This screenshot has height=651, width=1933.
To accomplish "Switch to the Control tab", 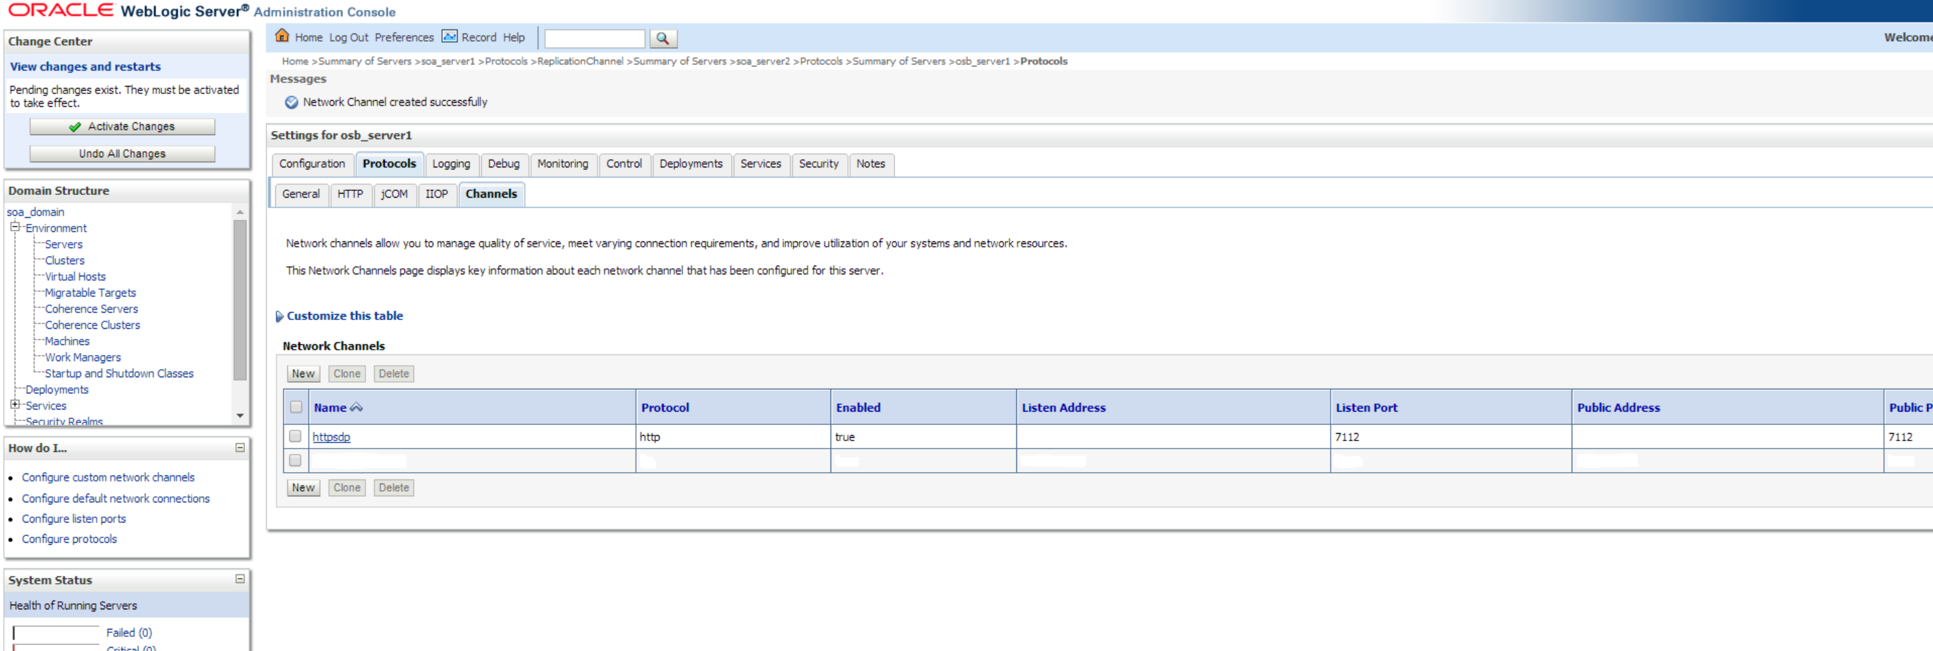I will pos(623,164).
